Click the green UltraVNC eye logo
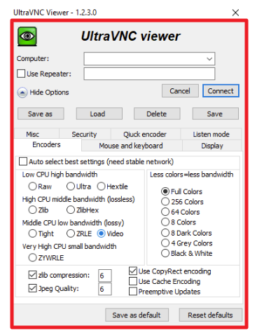The image size is (257, 333). tap(27, 36)
